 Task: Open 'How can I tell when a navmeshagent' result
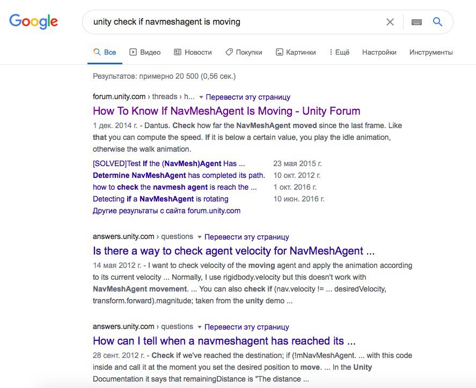coord(224,341)
